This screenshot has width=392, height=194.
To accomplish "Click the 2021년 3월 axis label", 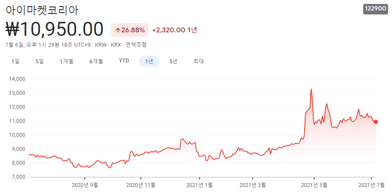I will tap(253, 185).
